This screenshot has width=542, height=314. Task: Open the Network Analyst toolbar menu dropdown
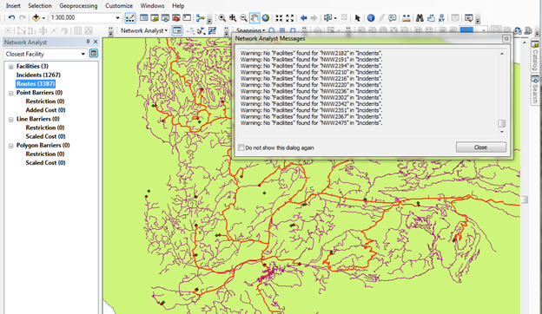[x=144, y=30]
